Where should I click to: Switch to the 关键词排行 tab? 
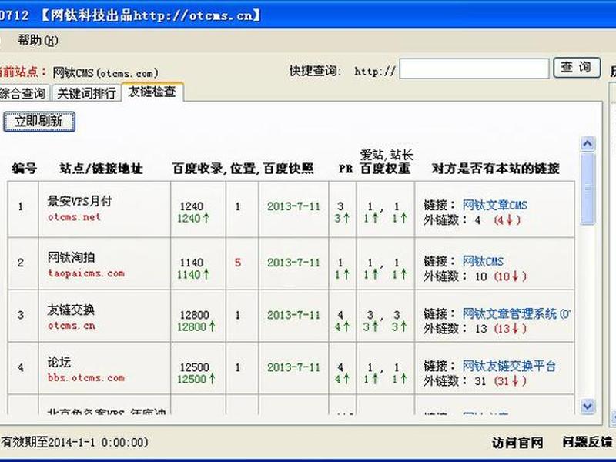pyautogui.click(x=86, y=93)
